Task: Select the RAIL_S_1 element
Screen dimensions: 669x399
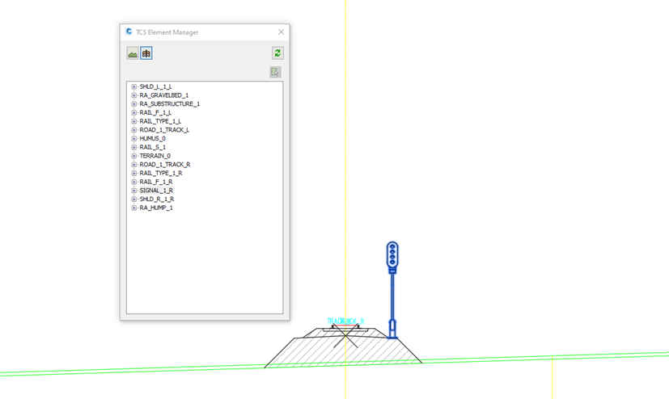Action: click(152, 147)
